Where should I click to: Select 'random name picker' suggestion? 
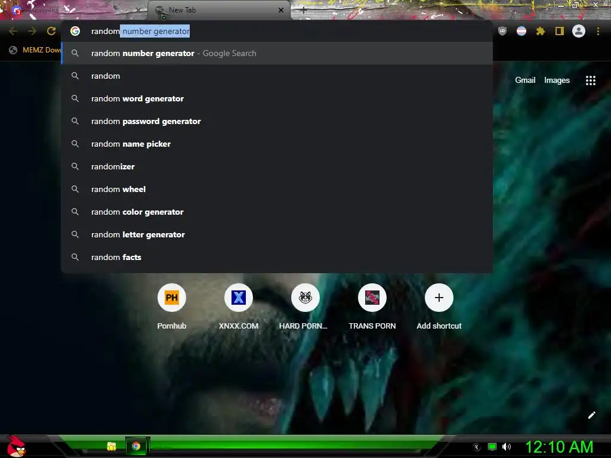[277, 144]
